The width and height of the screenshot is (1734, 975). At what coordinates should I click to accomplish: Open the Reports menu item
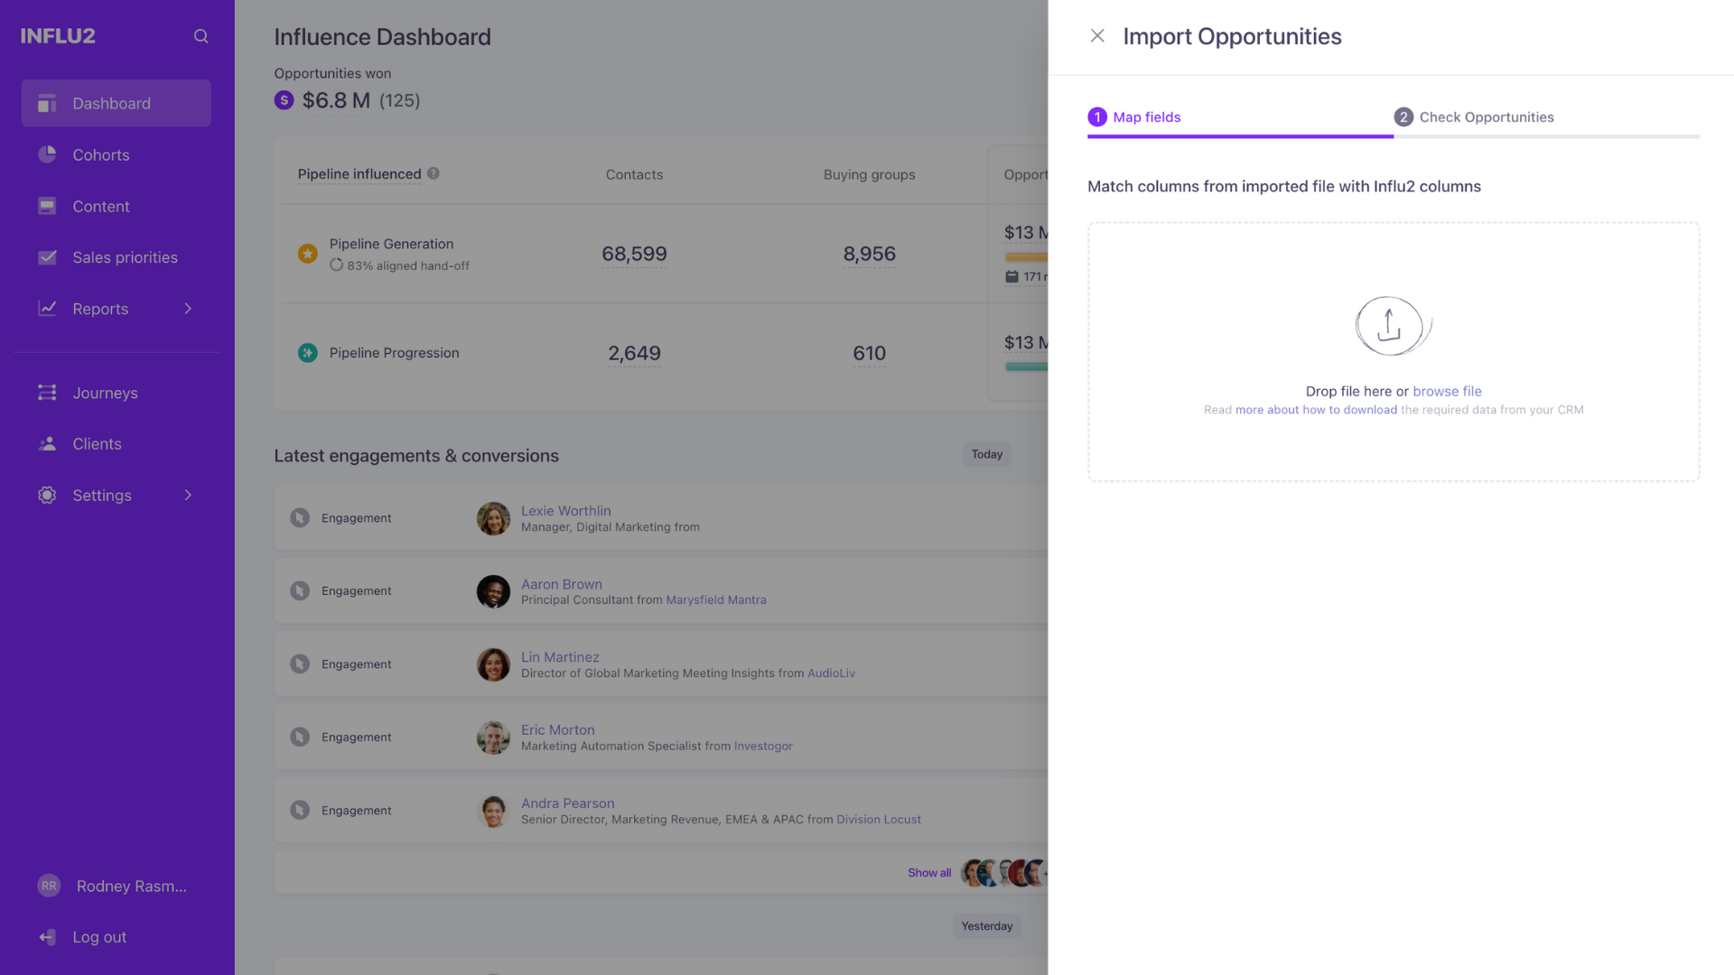pyautogui.click(x=100, y=309)
